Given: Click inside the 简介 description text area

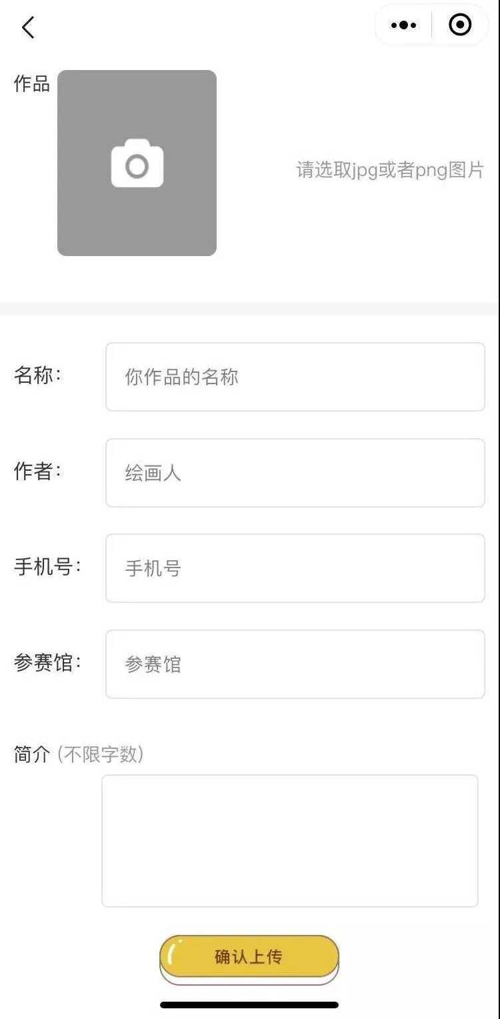Looking at the screenshot, I should pos(290,840).
